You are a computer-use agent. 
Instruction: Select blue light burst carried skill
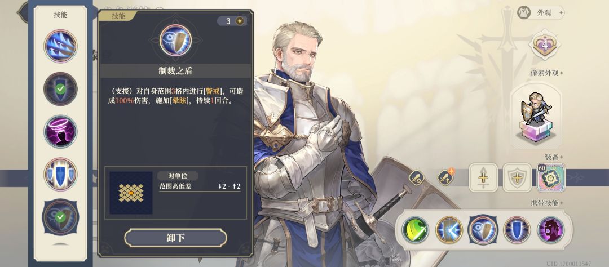449,230
